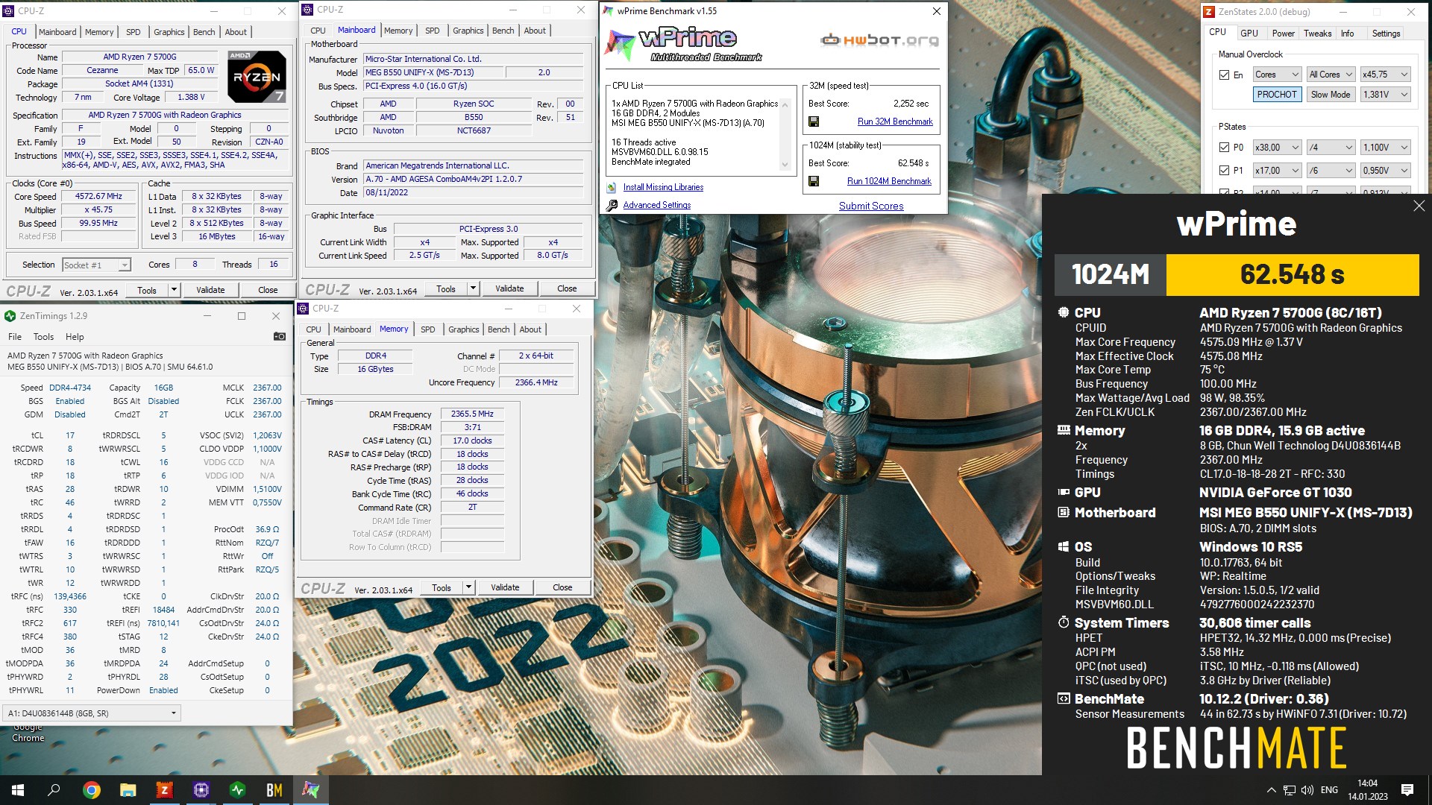Screen dimensions: 1432x805
Task: Open the P1 0,950V voltage dropdown
Action: 1386,171
